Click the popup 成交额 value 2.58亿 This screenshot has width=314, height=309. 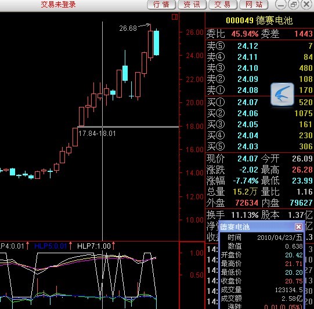[x=292, y=299]
